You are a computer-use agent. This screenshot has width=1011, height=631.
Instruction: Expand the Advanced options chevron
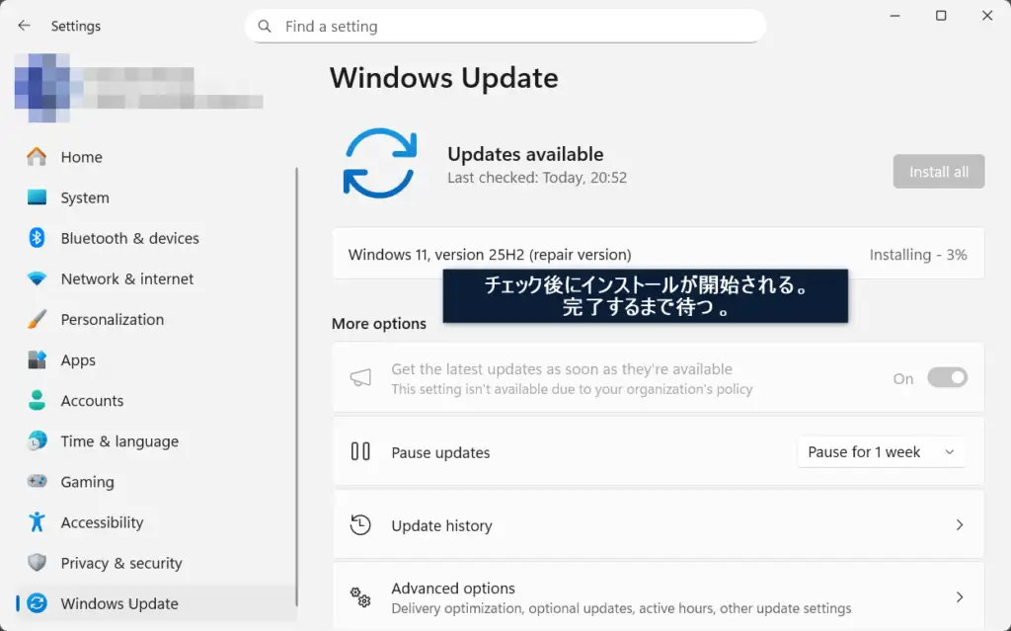(959, 596)
